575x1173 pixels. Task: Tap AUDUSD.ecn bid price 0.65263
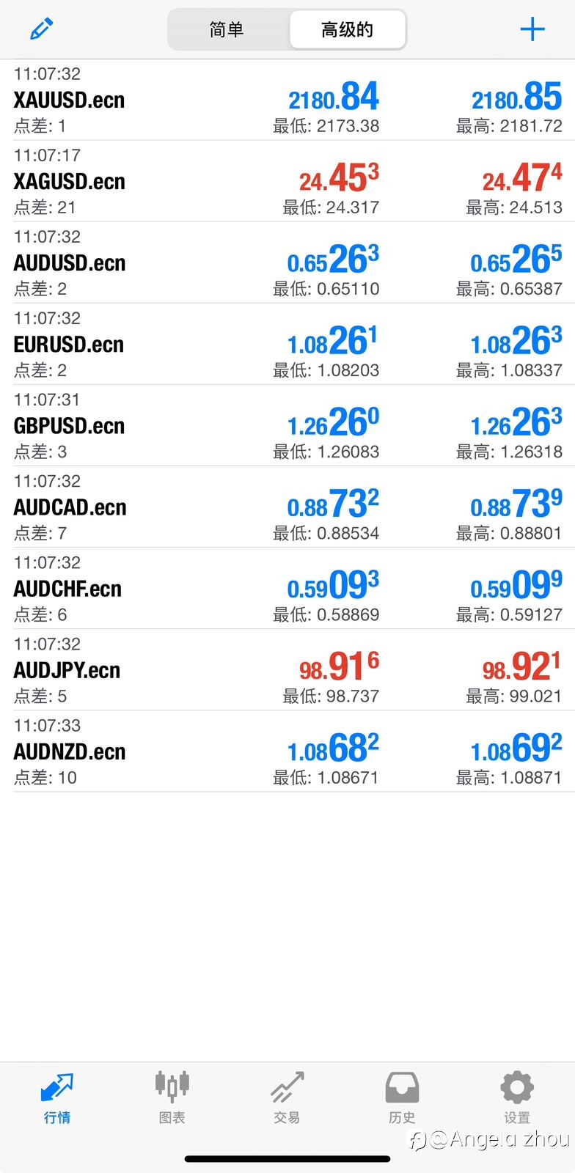[x=333, y=260]
